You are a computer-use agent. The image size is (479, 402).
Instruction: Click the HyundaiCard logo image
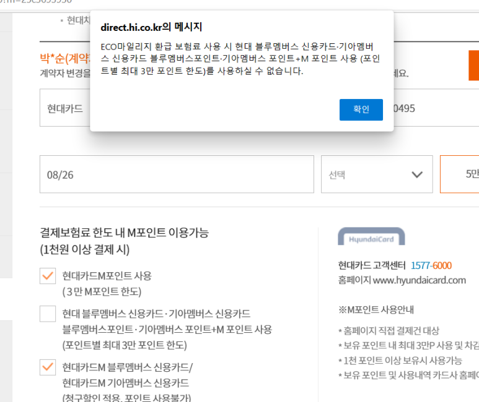371,236
